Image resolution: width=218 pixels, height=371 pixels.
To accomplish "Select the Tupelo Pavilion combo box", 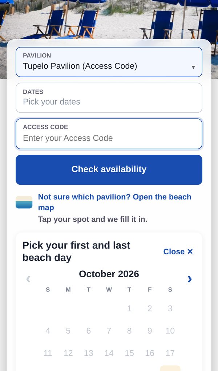I will click(109, 62).
